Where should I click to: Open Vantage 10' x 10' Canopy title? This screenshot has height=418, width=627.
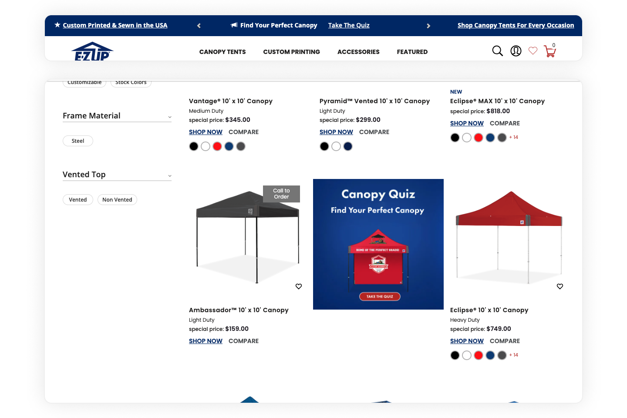[231, 101]
